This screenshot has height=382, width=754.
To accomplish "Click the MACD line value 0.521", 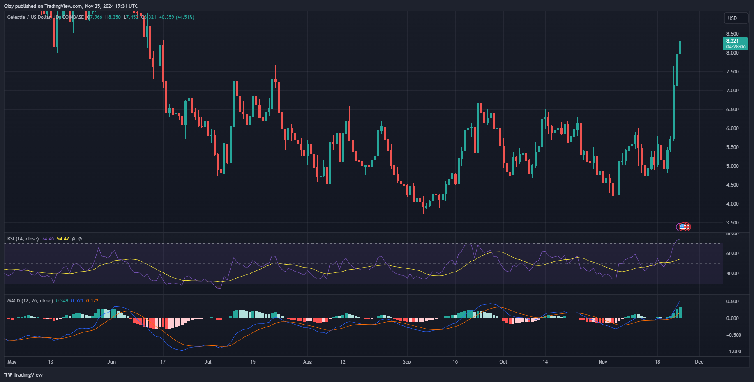I will coord(77,301).
